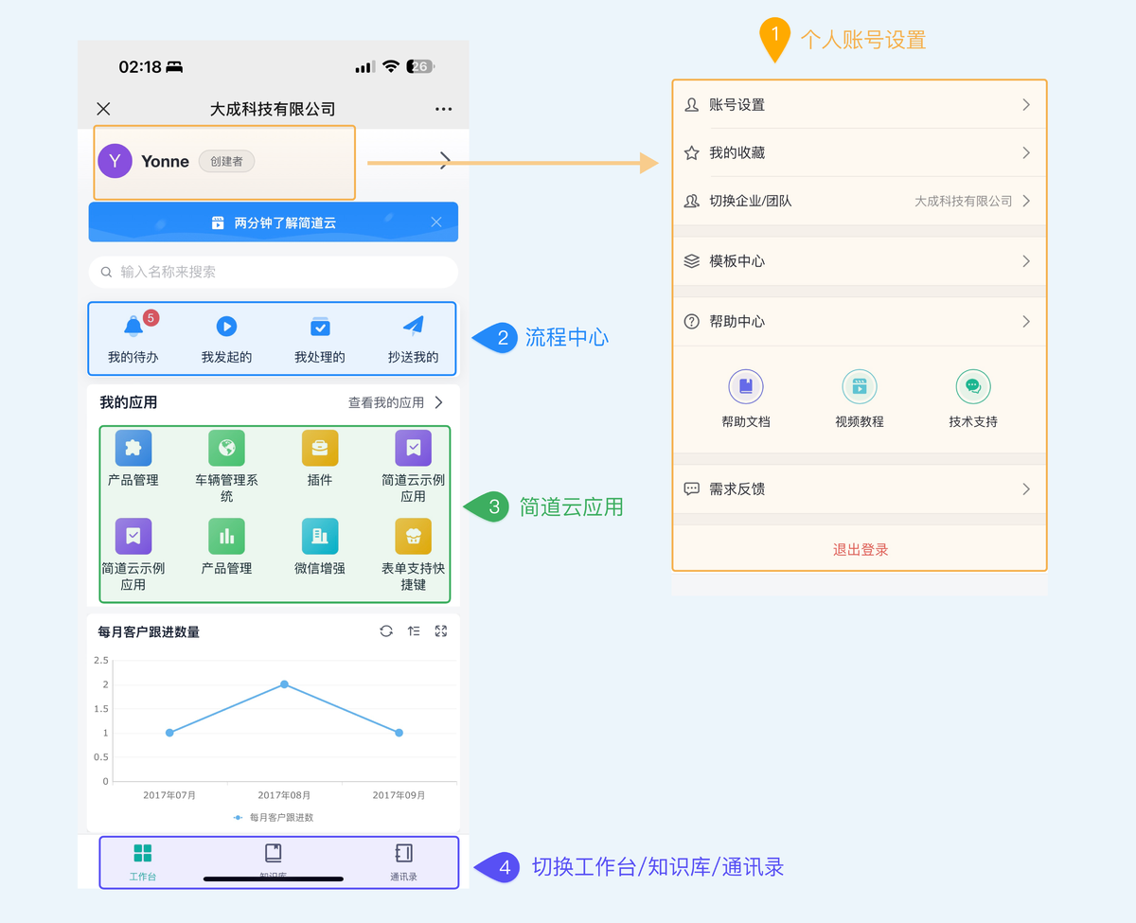The image size is (1136, 923).
Task: Launch the 产品管理 app icon
Action: pos(133,448)
